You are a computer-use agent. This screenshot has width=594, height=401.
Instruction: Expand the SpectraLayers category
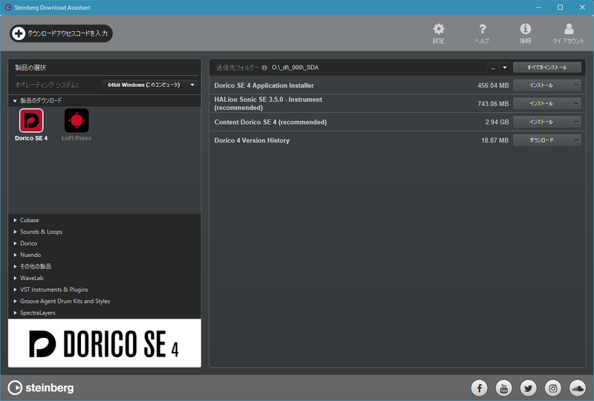point(15,313)
